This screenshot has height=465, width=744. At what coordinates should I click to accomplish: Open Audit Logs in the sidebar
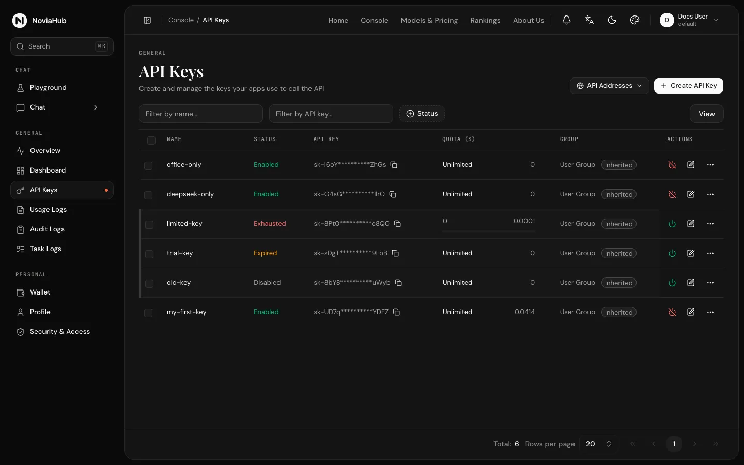click(x=62, y=229)
